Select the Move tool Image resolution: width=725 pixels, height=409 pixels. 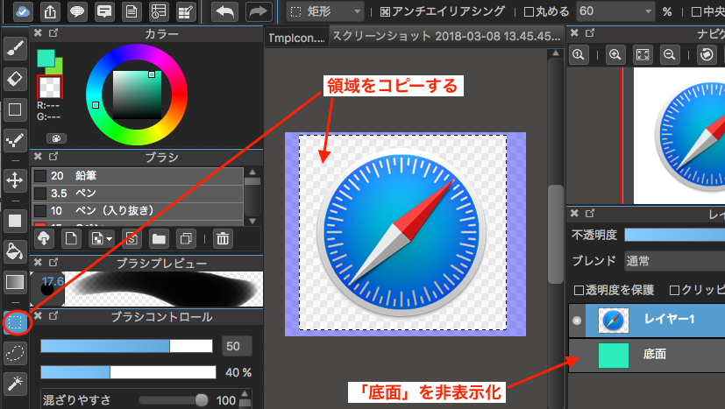pyautogui.click(x=15, y=180)
